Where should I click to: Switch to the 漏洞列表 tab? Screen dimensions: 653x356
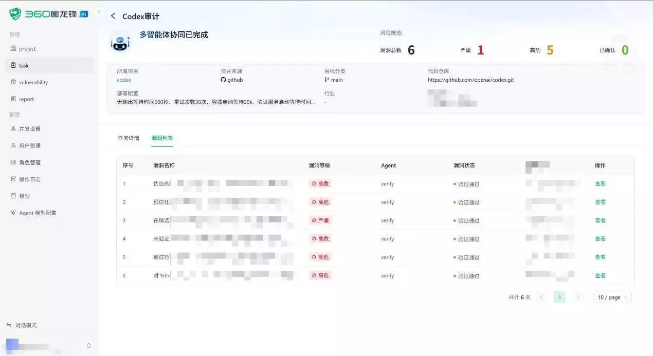[162, 138]
